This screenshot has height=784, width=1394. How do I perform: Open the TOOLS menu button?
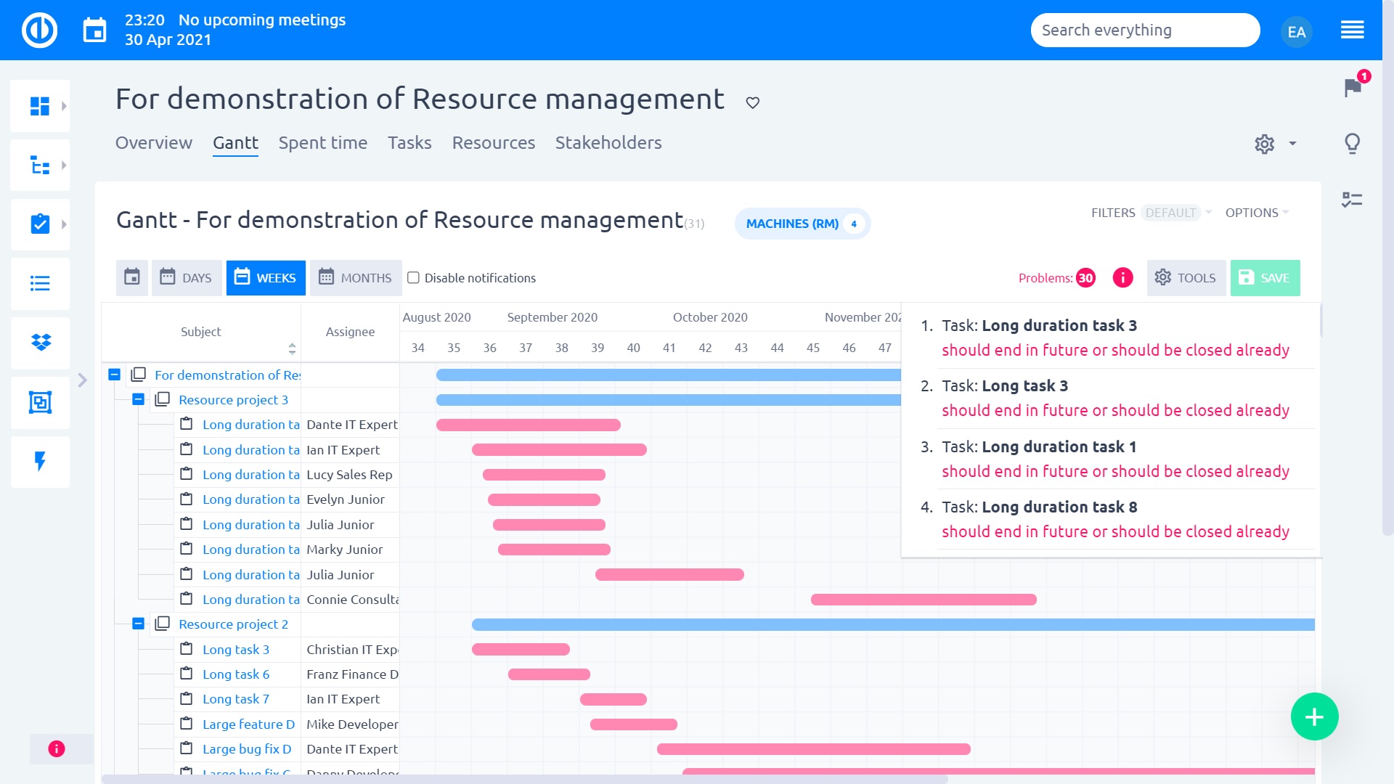(1186, 277)
